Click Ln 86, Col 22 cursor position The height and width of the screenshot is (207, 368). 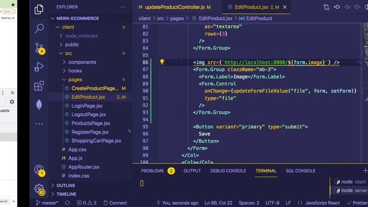coord(218,203)
